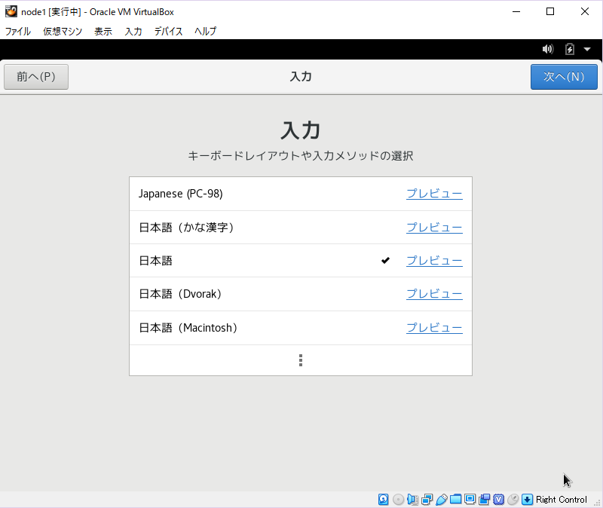The height and width of the screenshot is (508, 603).
Task: Close the VirtualBox window
Action: 585,11
